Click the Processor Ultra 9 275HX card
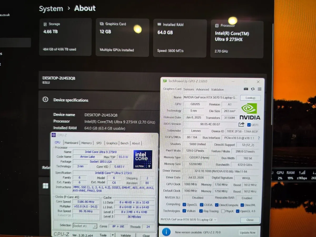 coord(237,39)
